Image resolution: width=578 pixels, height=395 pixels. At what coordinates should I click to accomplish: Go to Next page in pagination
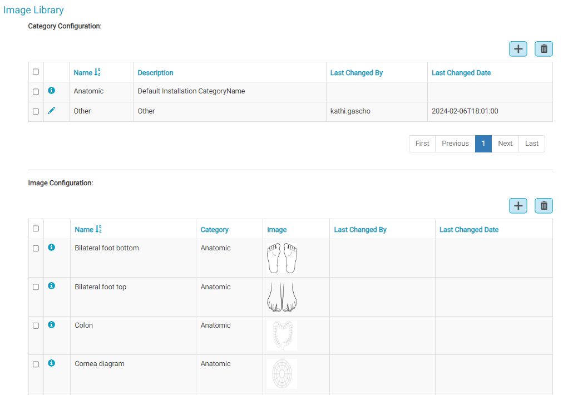pos(505,144)
